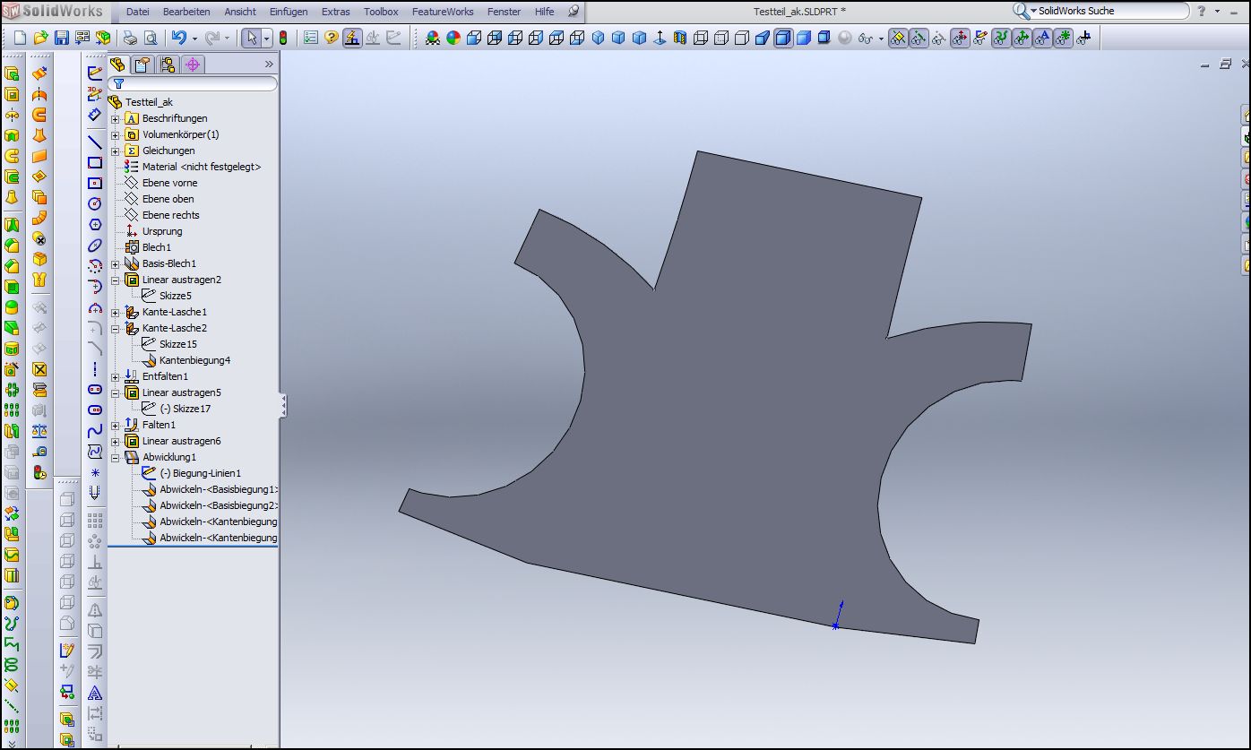Select Material <nicht festgelegt> entry
The image size is (1251, 750).
[x=201, y=167]
